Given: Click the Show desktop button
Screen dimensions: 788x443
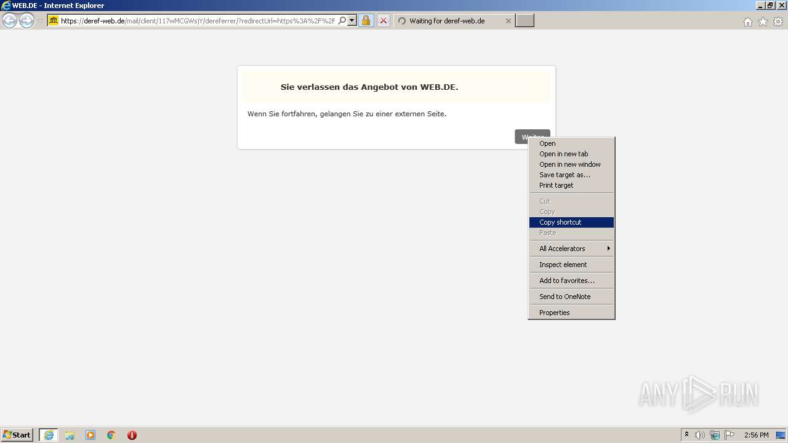Looking at the screenshot, I should point(781,435).
